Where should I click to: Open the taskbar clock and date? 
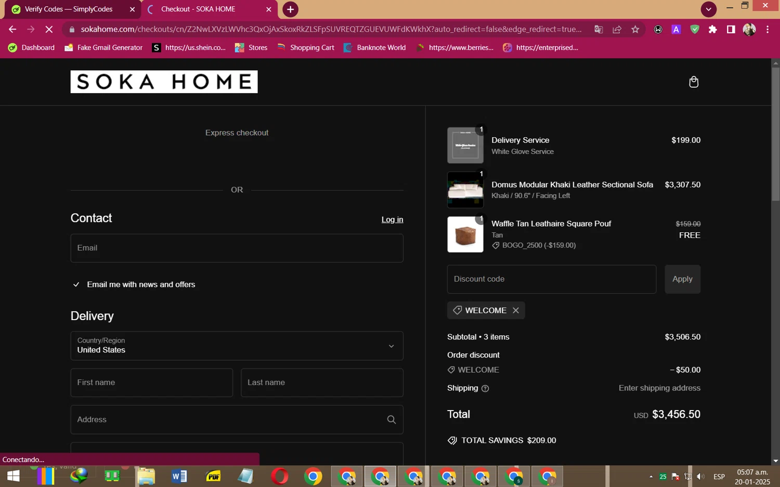(x=752, y=477)
